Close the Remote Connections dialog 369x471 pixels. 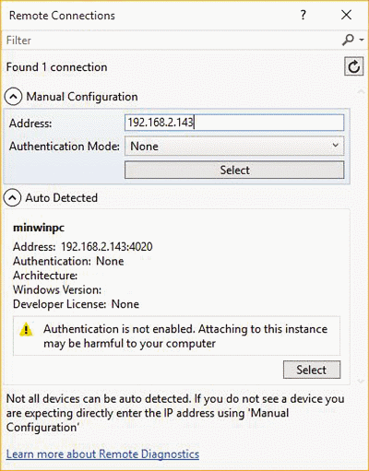coord(347,15)
